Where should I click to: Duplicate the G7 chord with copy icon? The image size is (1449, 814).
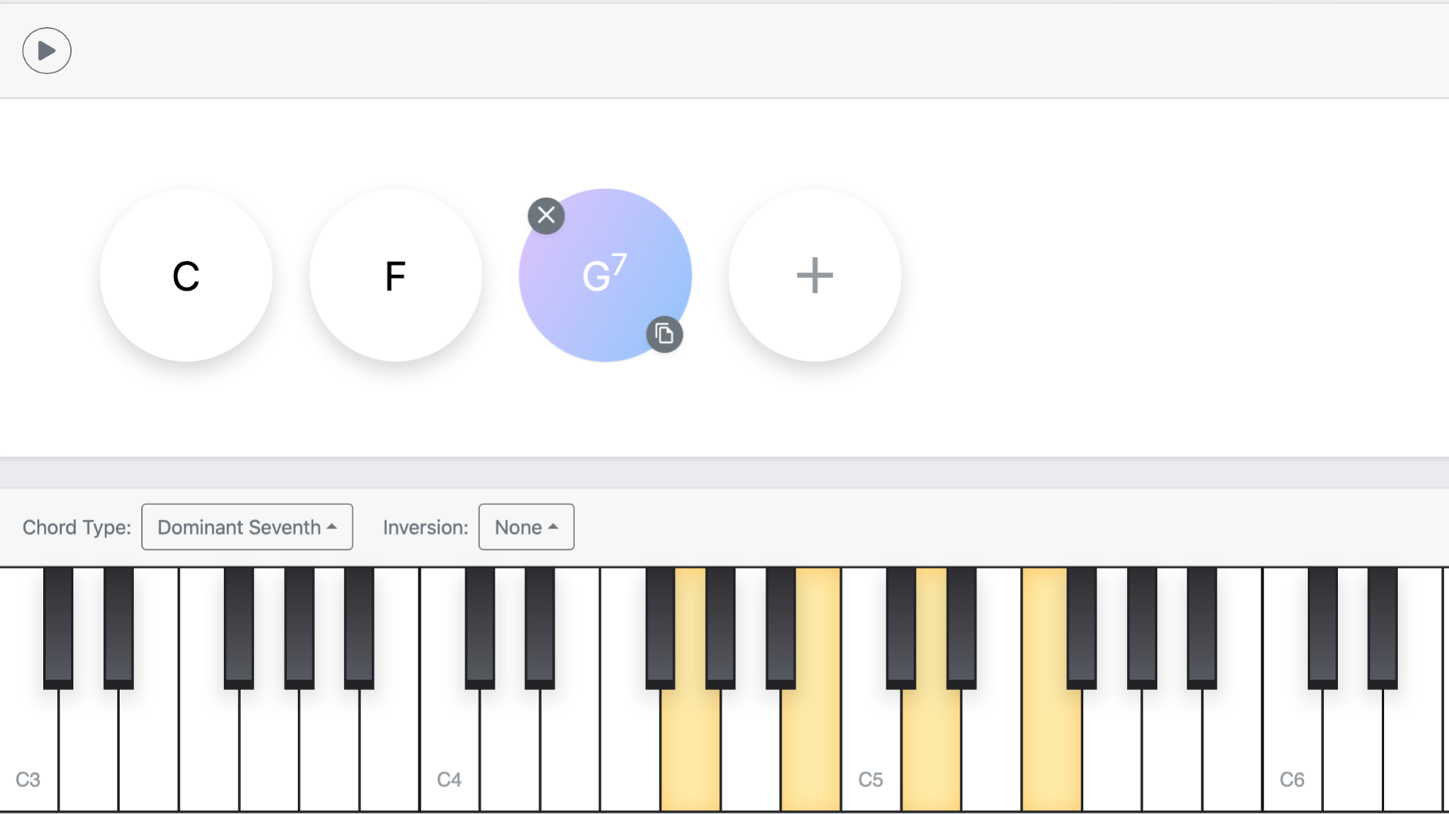pyautogui.click(x=664, y=334)
